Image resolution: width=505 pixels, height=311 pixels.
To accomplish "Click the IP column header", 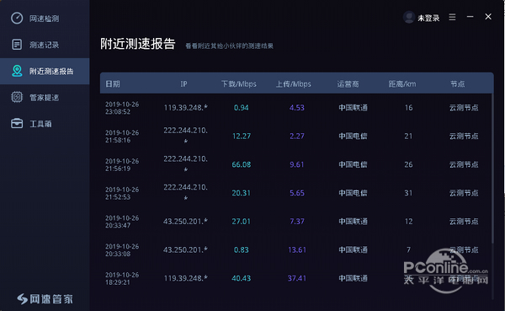I will (x=183, y=84).
